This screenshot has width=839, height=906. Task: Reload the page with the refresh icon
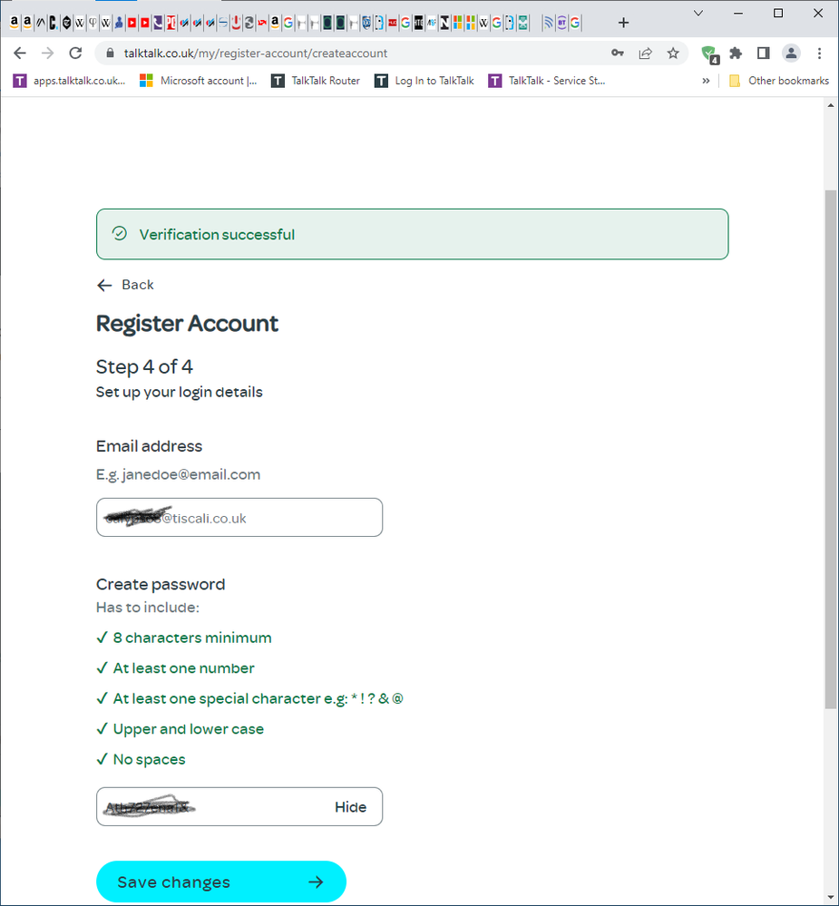[75, 54]
